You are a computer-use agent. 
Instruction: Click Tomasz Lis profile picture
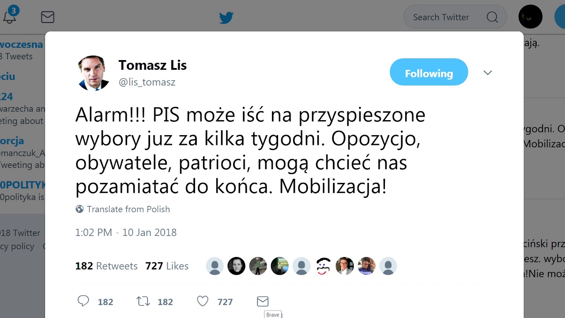tap(94, 73)
